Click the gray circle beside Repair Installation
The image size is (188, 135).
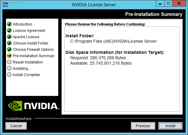9,62
